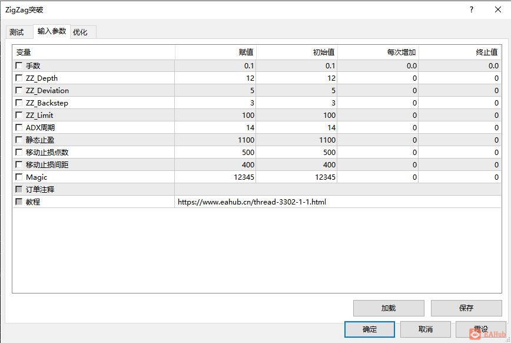The image size is (511, 343).
Task: Click the 终止值 column header
Action: (x=460, y=52)
